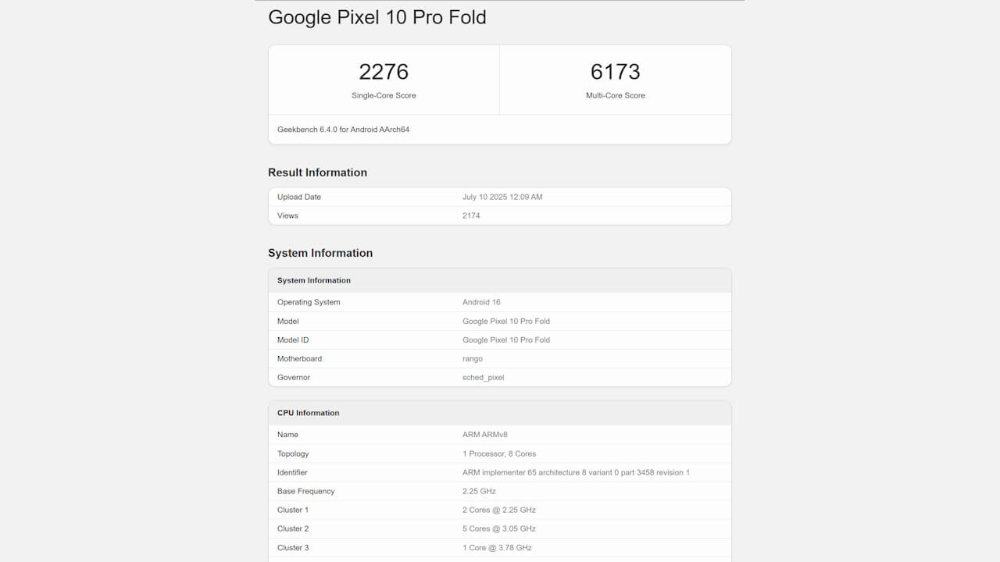Click the Motherboard value rango
1000x562 pixels.
pyautogui.click(x=473, y=358)
